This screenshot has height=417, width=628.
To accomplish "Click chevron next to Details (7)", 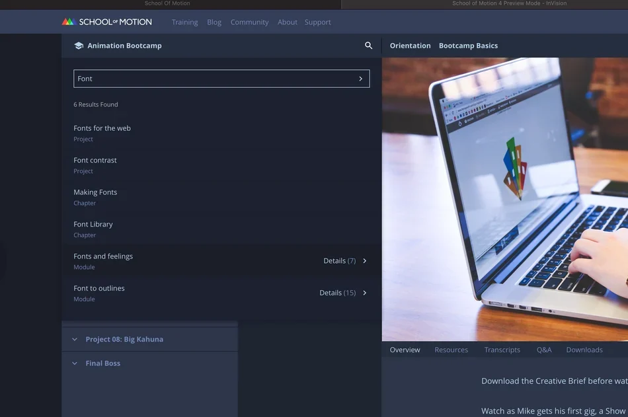I will tap(364, 261).
